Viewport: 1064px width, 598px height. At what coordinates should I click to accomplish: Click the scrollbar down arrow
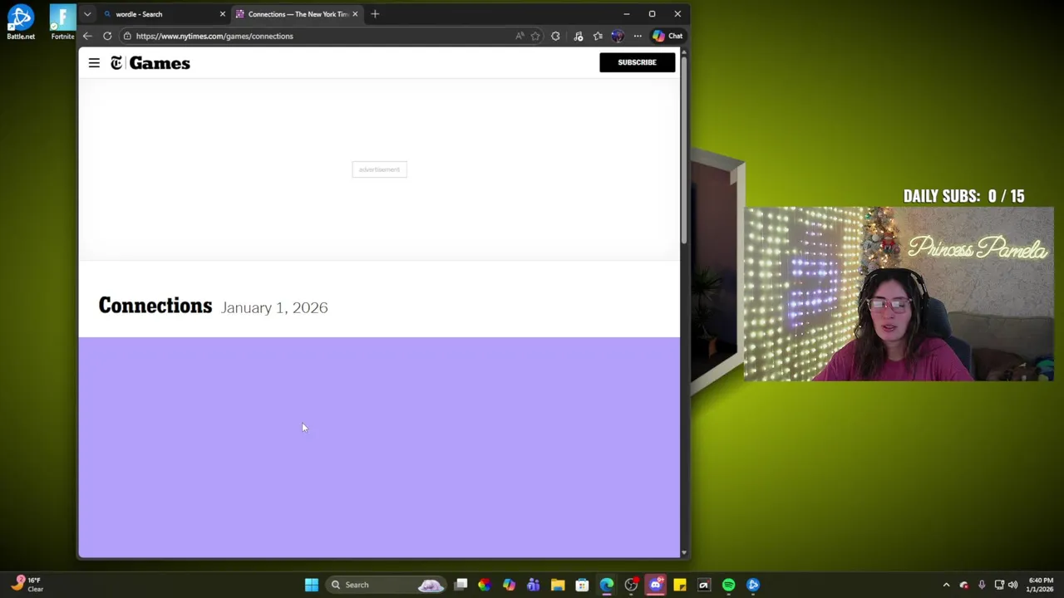(x=684, y=552)
